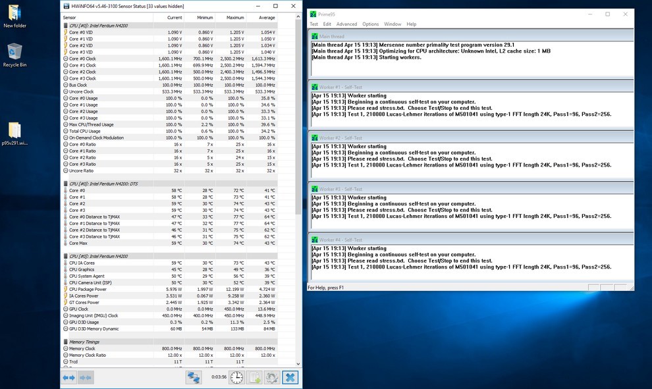Close sensors with the blue X button
This screenshot has height=389, width=652.
(290, 377)
